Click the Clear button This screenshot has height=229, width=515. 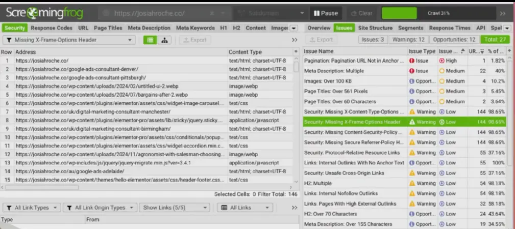(x=361, y=13)
